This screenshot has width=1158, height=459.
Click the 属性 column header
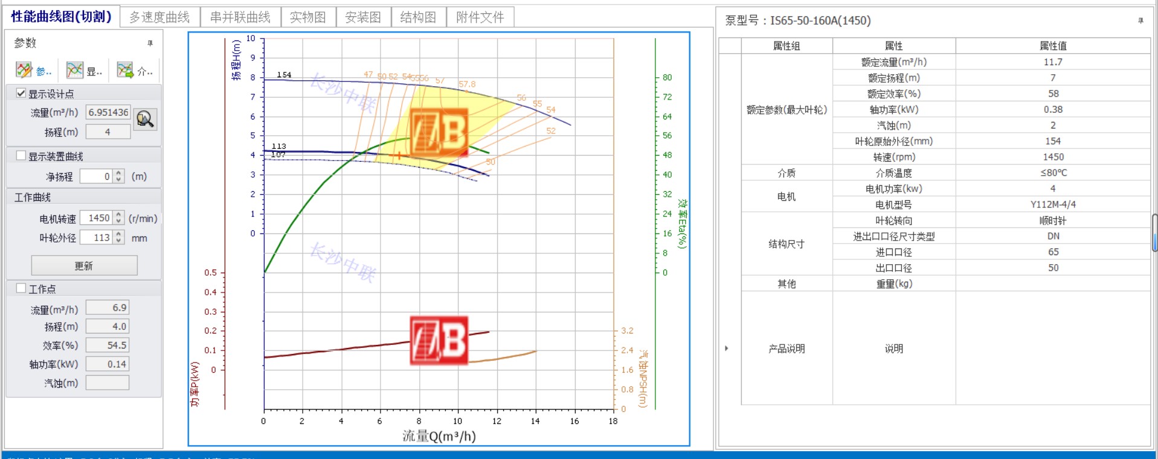[x=894, y=46]
